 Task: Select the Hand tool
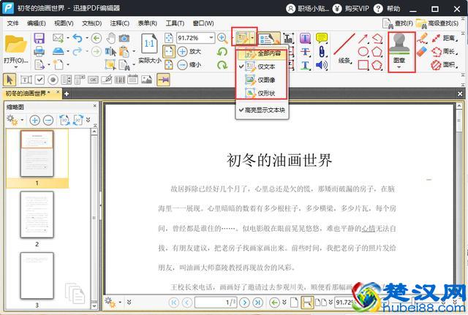coord(110,38)
